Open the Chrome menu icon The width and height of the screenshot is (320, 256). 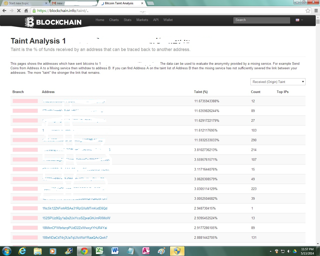pyautogui.click(x=316, y=10)
